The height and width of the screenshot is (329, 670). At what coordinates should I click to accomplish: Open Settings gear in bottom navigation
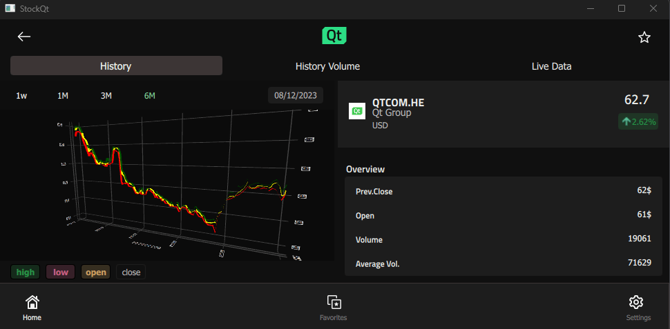tap(637, 308)
